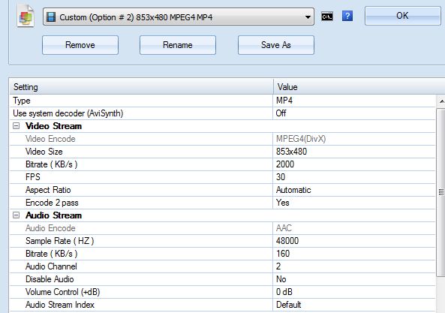The image size is (445, 313).
Task: Select Sample Rate value 48000
Action: click(287, 241)
